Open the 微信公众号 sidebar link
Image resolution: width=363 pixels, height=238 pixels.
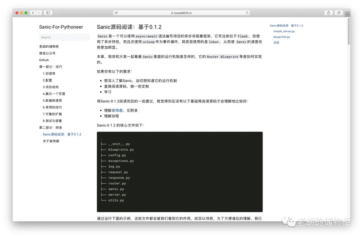[x=47, y=53]
